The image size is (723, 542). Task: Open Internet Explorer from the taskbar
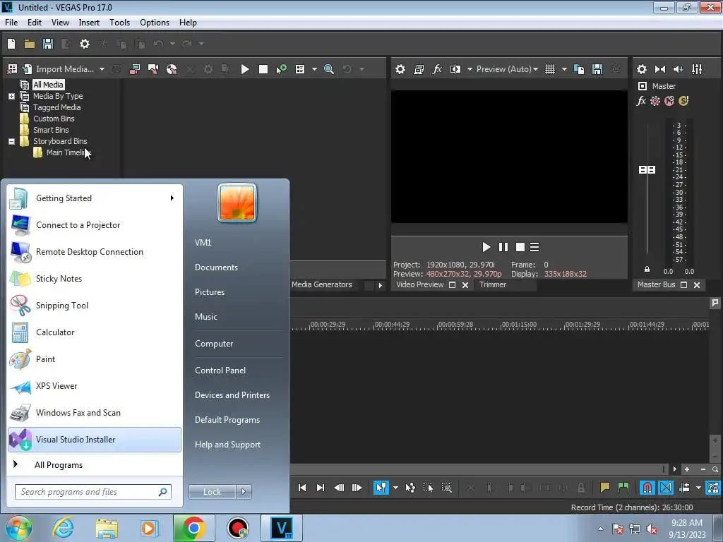coord(63,528)
